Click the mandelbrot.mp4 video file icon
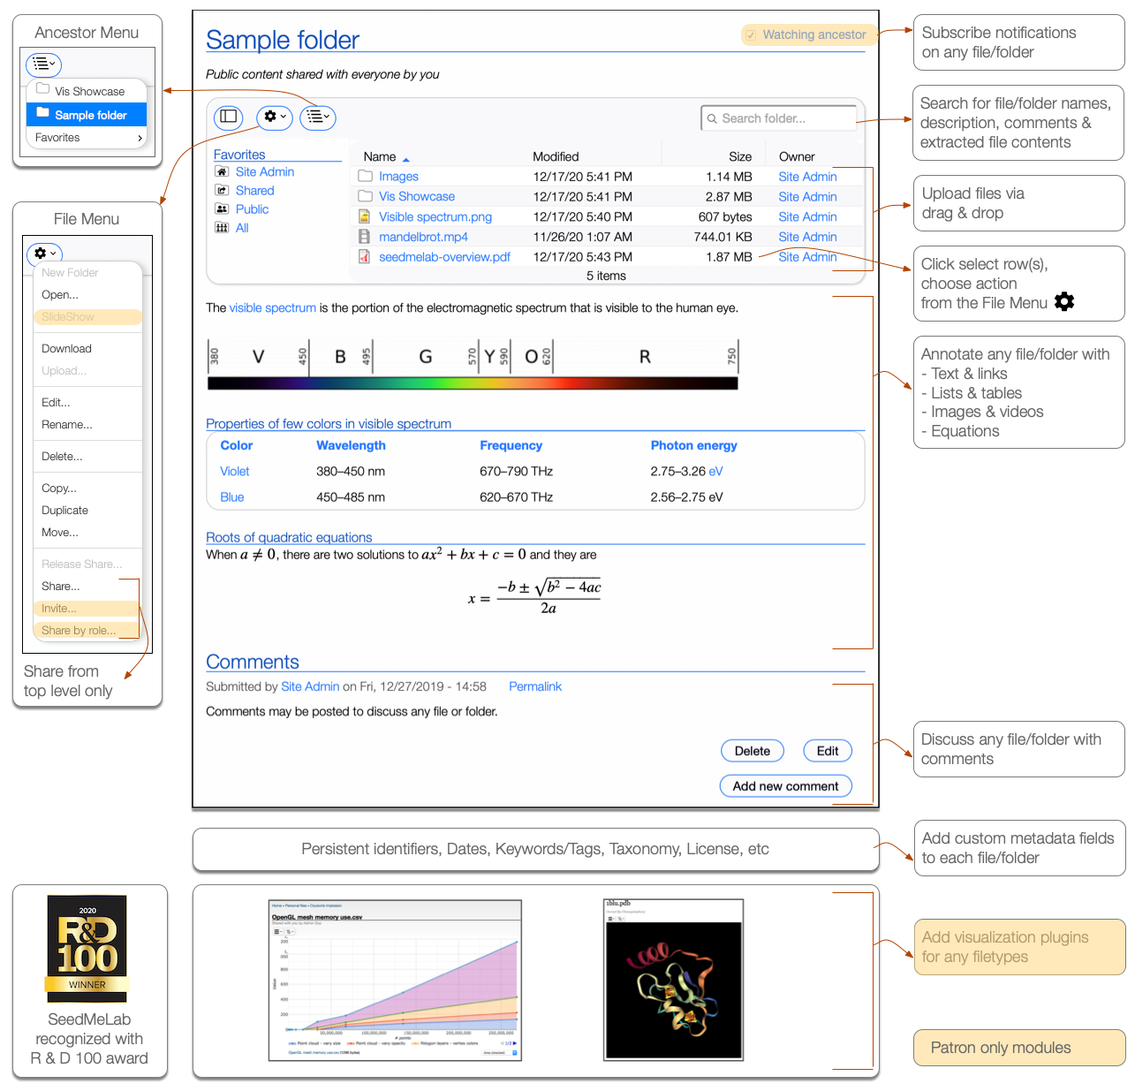 pos(366,236)
